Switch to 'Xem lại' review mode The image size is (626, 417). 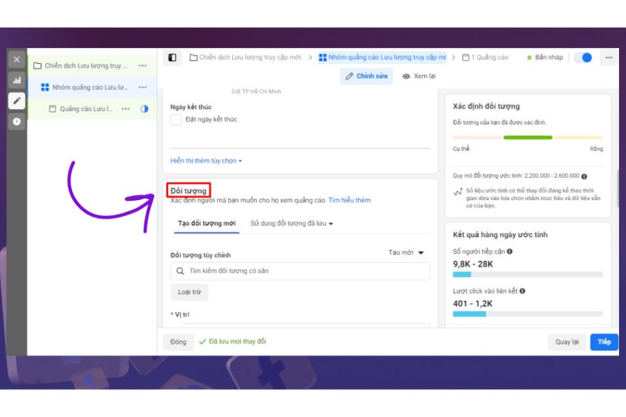(419, 76)
